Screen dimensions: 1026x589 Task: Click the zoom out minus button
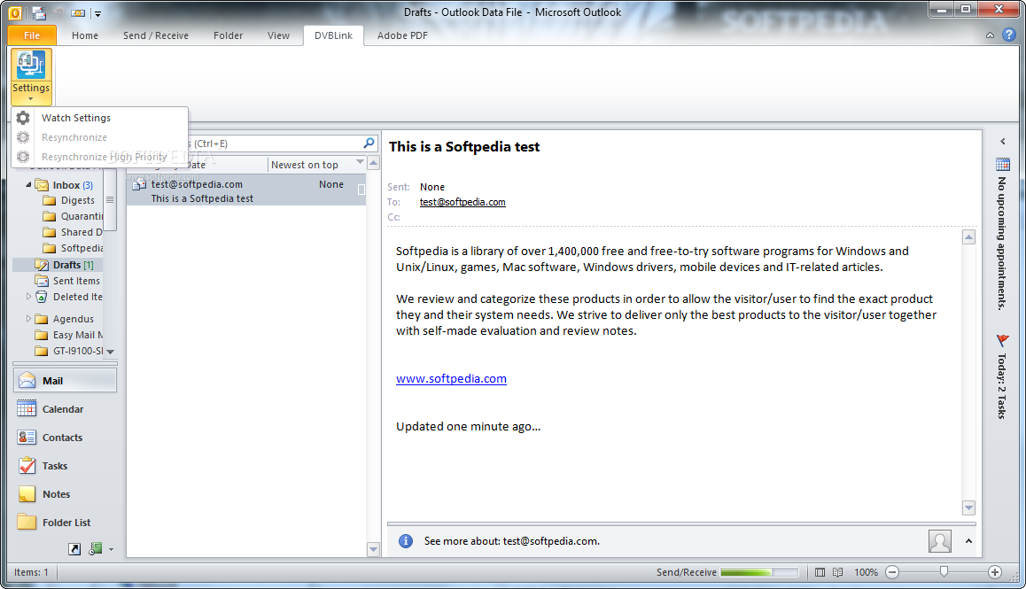point(892,572)
